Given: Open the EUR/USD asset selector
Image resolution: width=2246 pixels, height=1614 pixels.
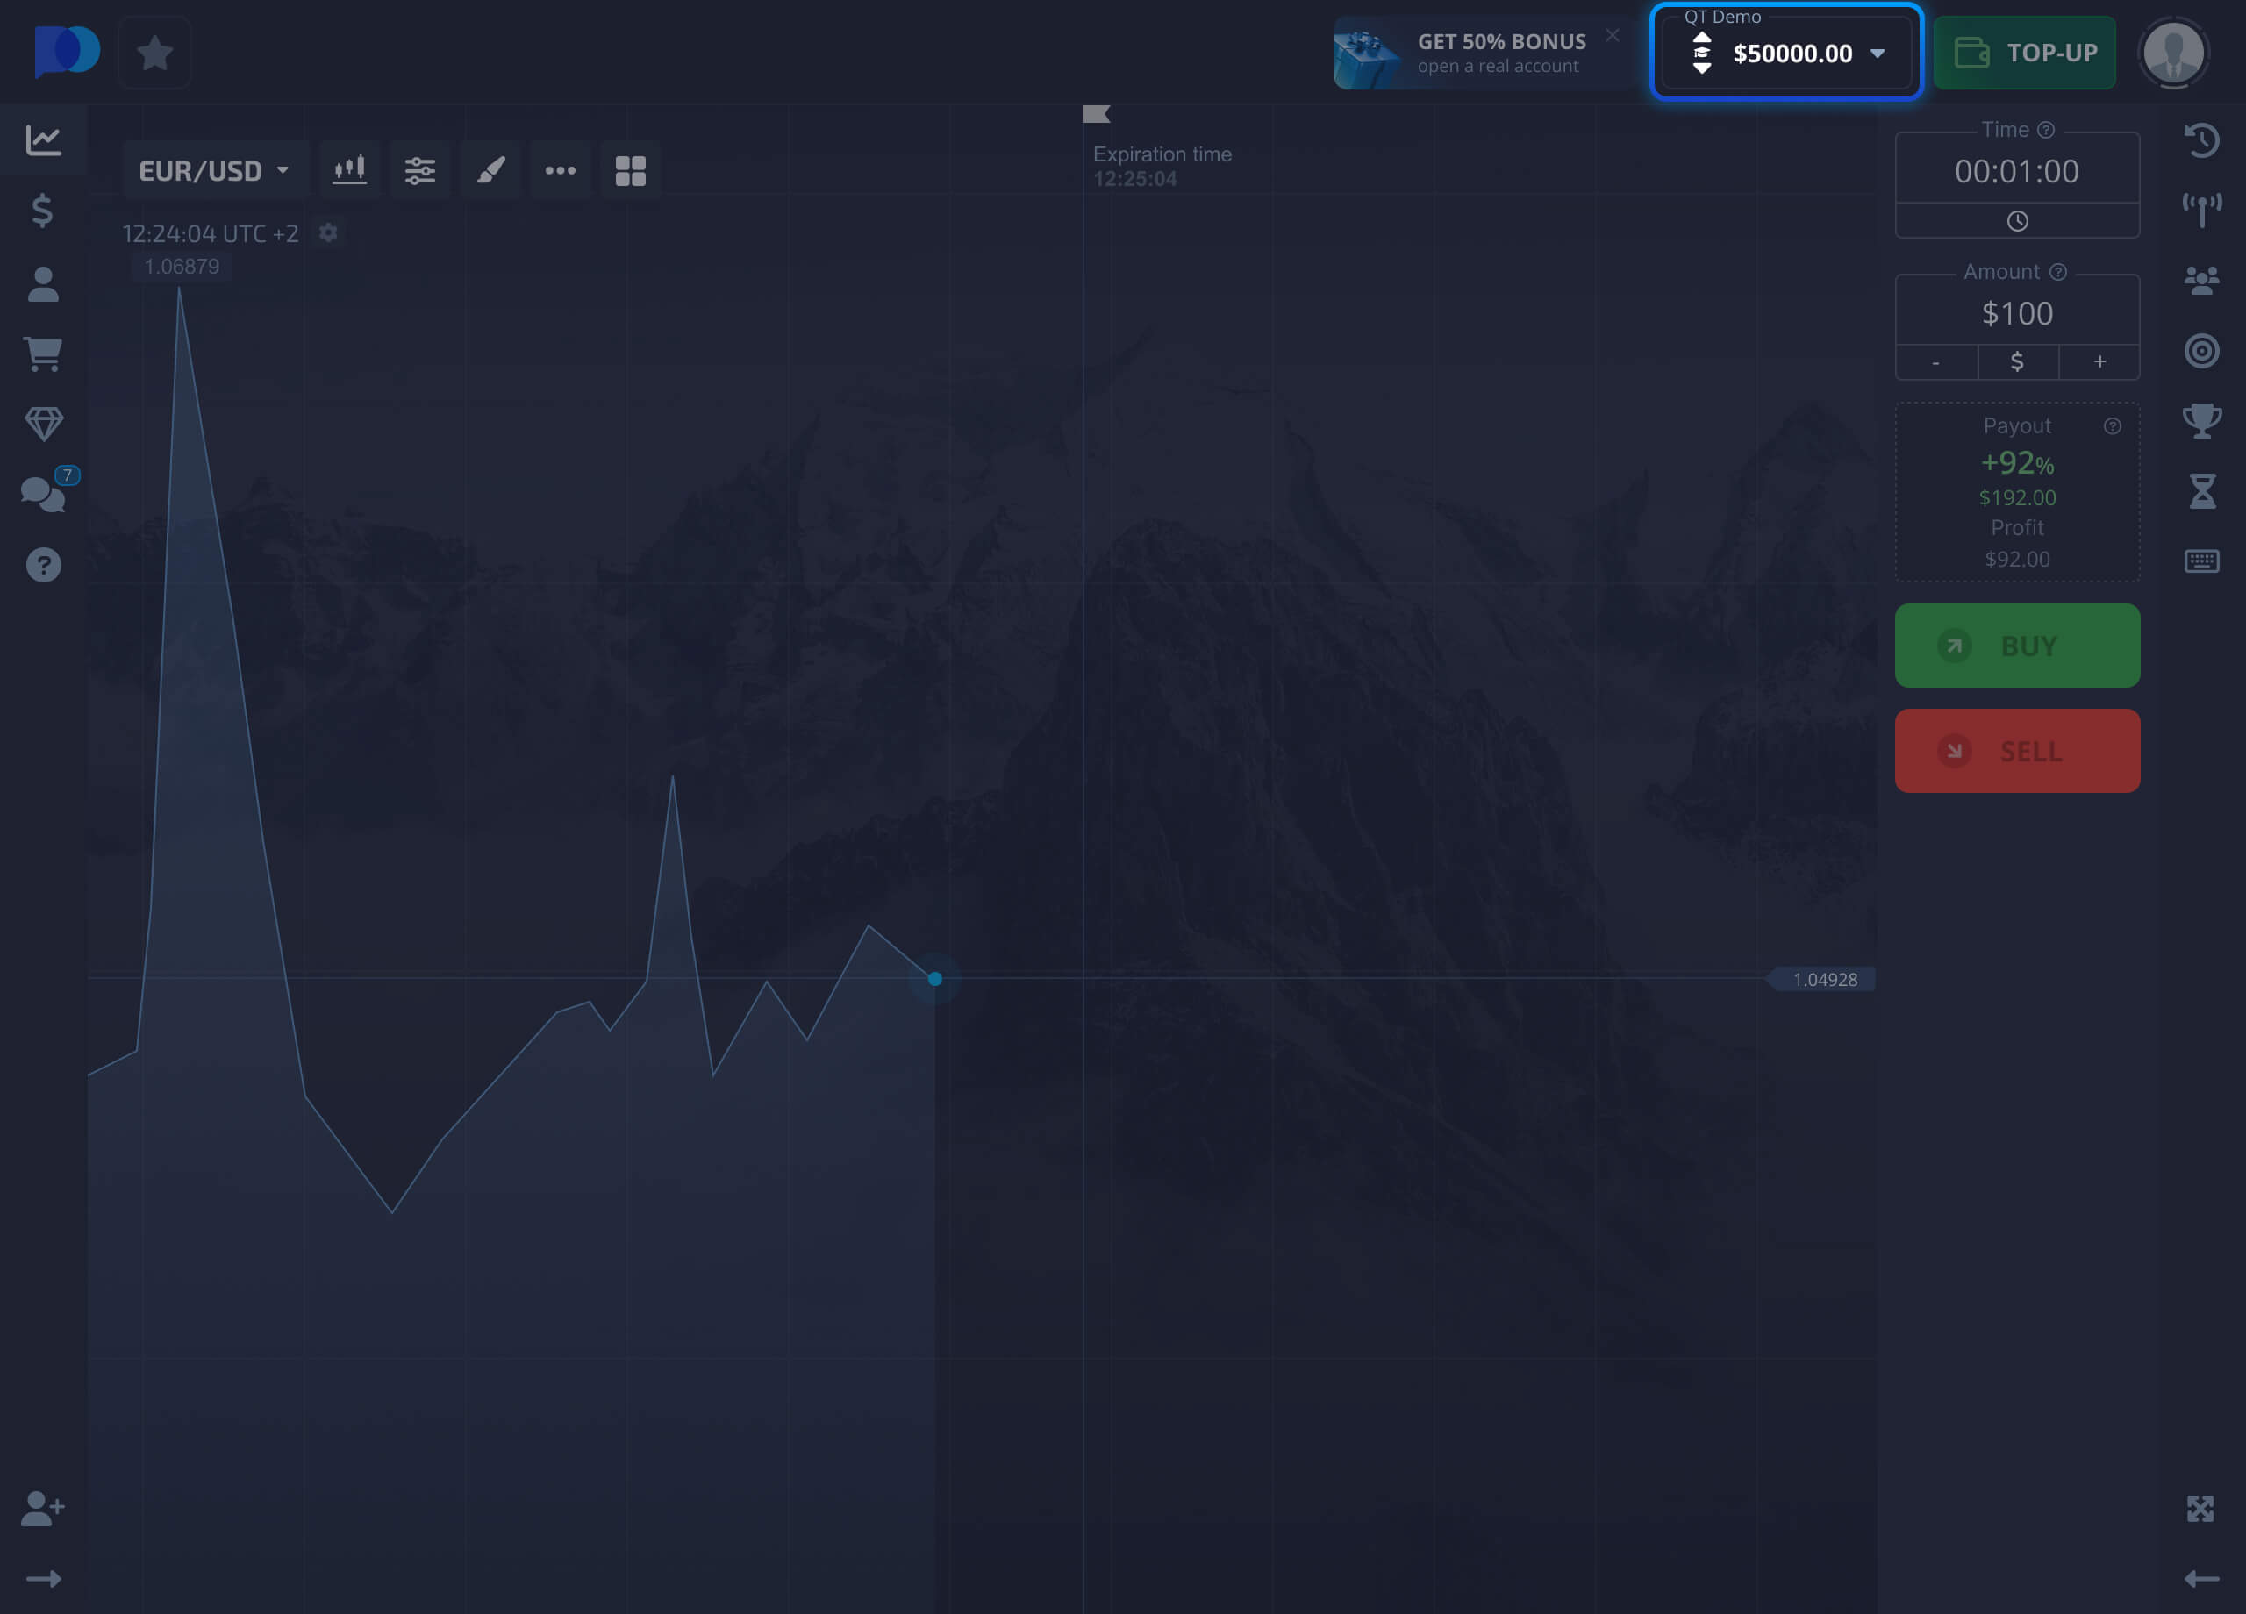Looking at the screenshot, I should pos(213,169).
